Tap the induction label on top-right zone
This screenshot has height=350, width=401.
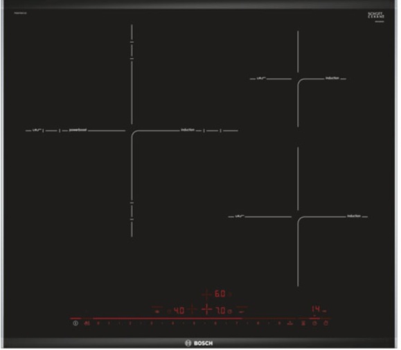332,78
